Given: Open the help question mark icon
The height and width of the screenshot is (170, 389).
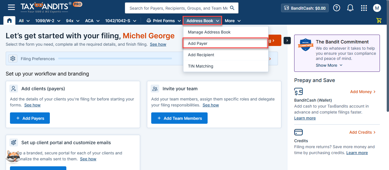Looking at the screenshot, I should [337, 8].
